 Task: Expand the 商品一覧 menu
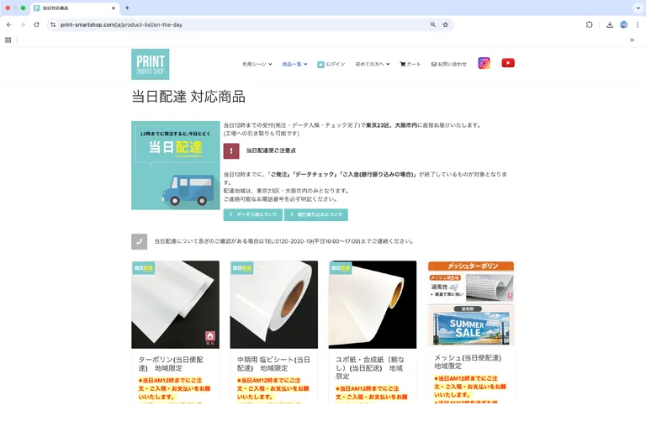tap(294, 64)
